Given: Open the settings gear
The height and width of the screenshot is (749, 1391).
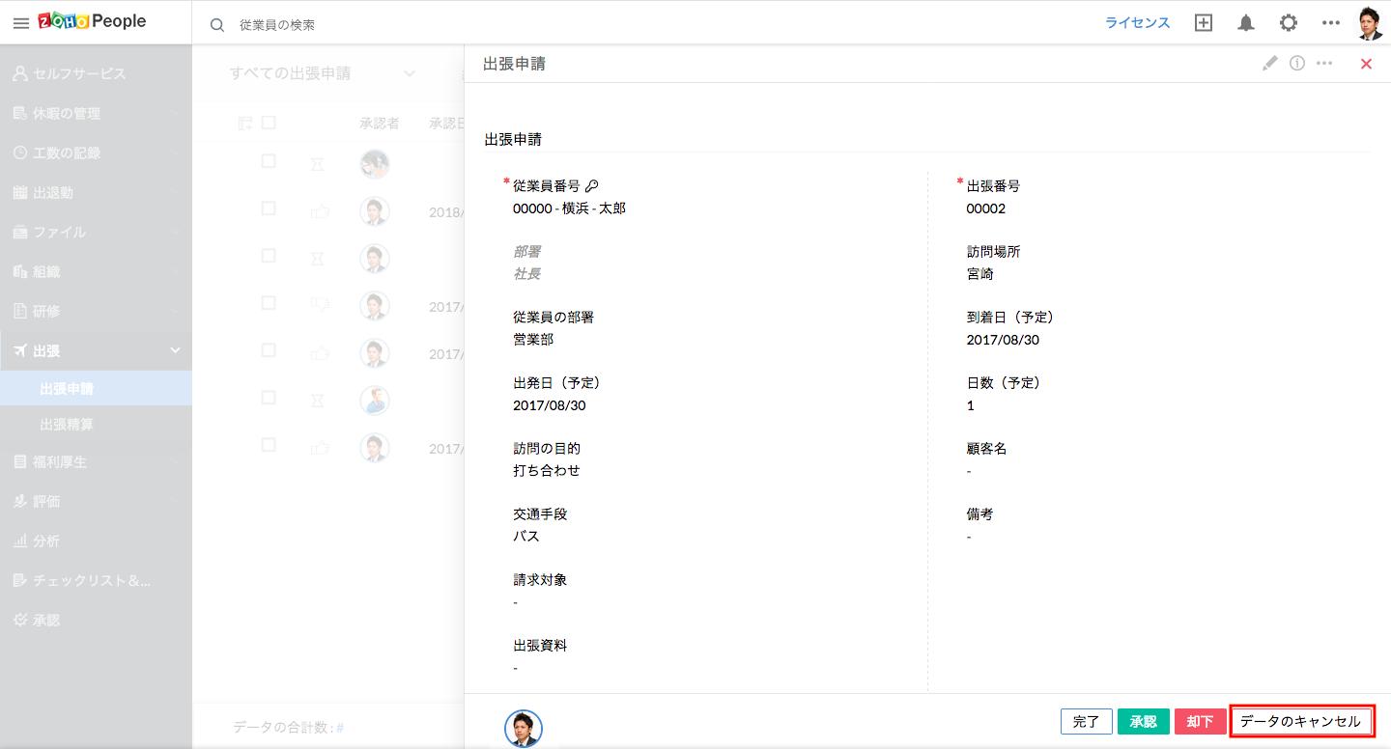Looking at the screenshot, I should click(x=1289, y=23).
